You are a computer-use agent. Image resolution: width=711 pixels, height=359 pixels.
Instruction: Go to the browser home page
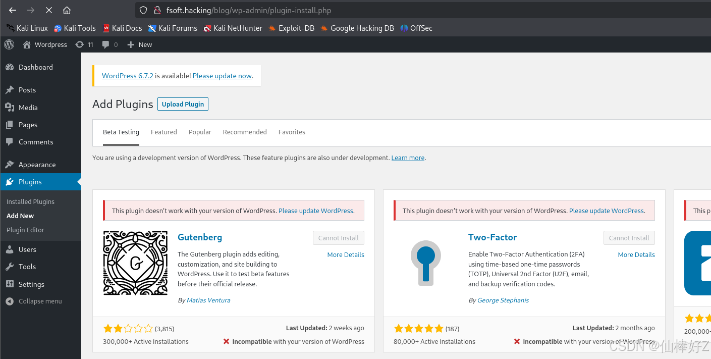point(67,10)
